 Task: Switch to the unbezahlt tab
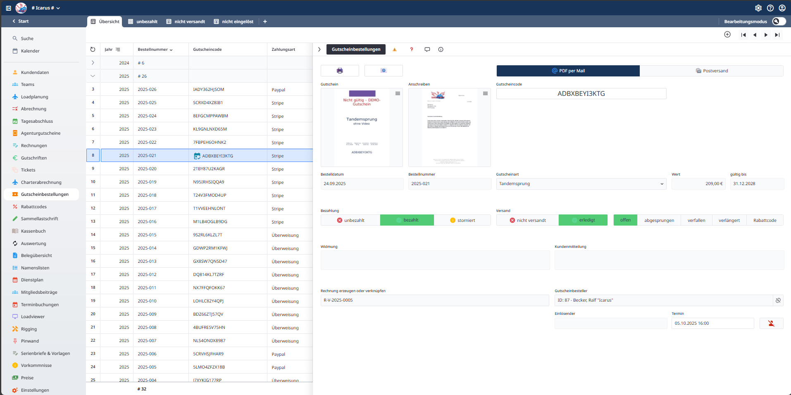coord(143,21)
